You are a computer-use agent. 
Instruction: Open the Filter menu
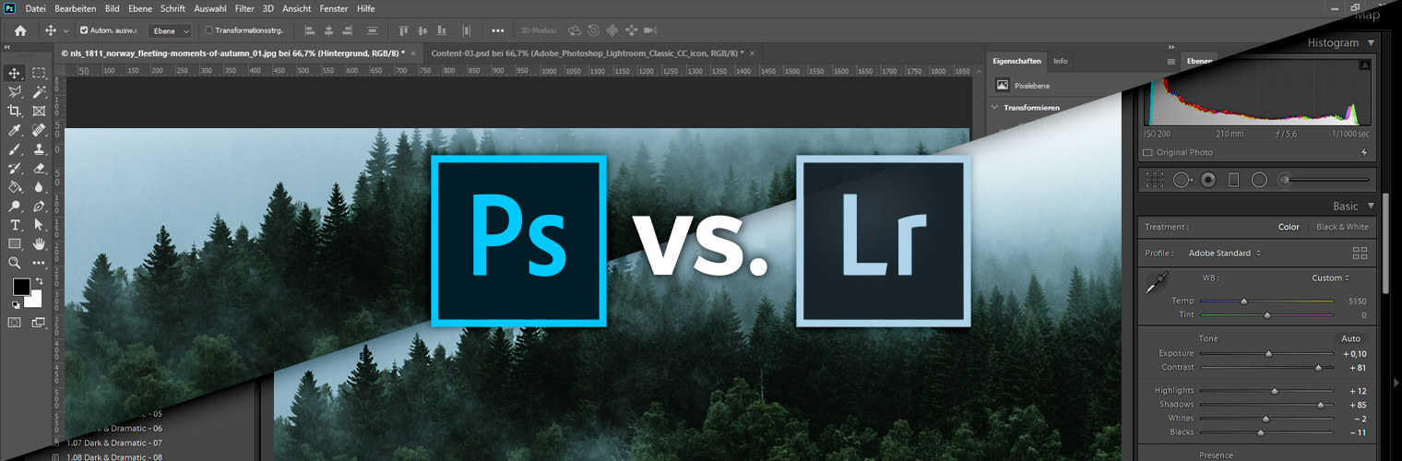244,8
